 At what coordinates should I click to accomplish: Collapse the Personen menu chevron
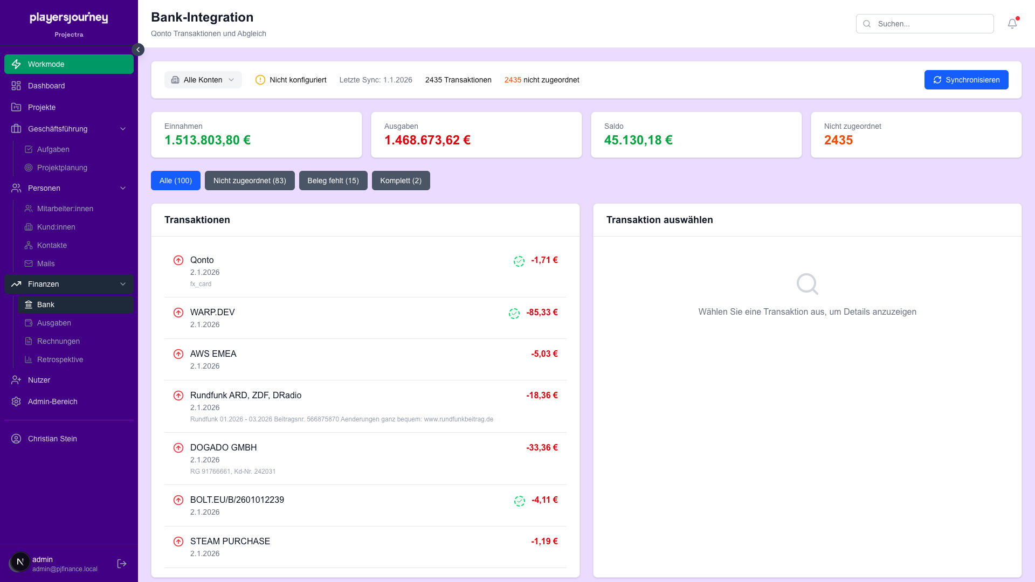(123, 188)
